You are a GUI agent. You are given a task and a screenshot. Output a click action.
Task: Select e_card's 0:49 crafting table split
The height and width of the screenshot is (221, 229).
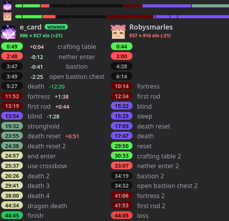pyautogui.click(x=12, y=47)
